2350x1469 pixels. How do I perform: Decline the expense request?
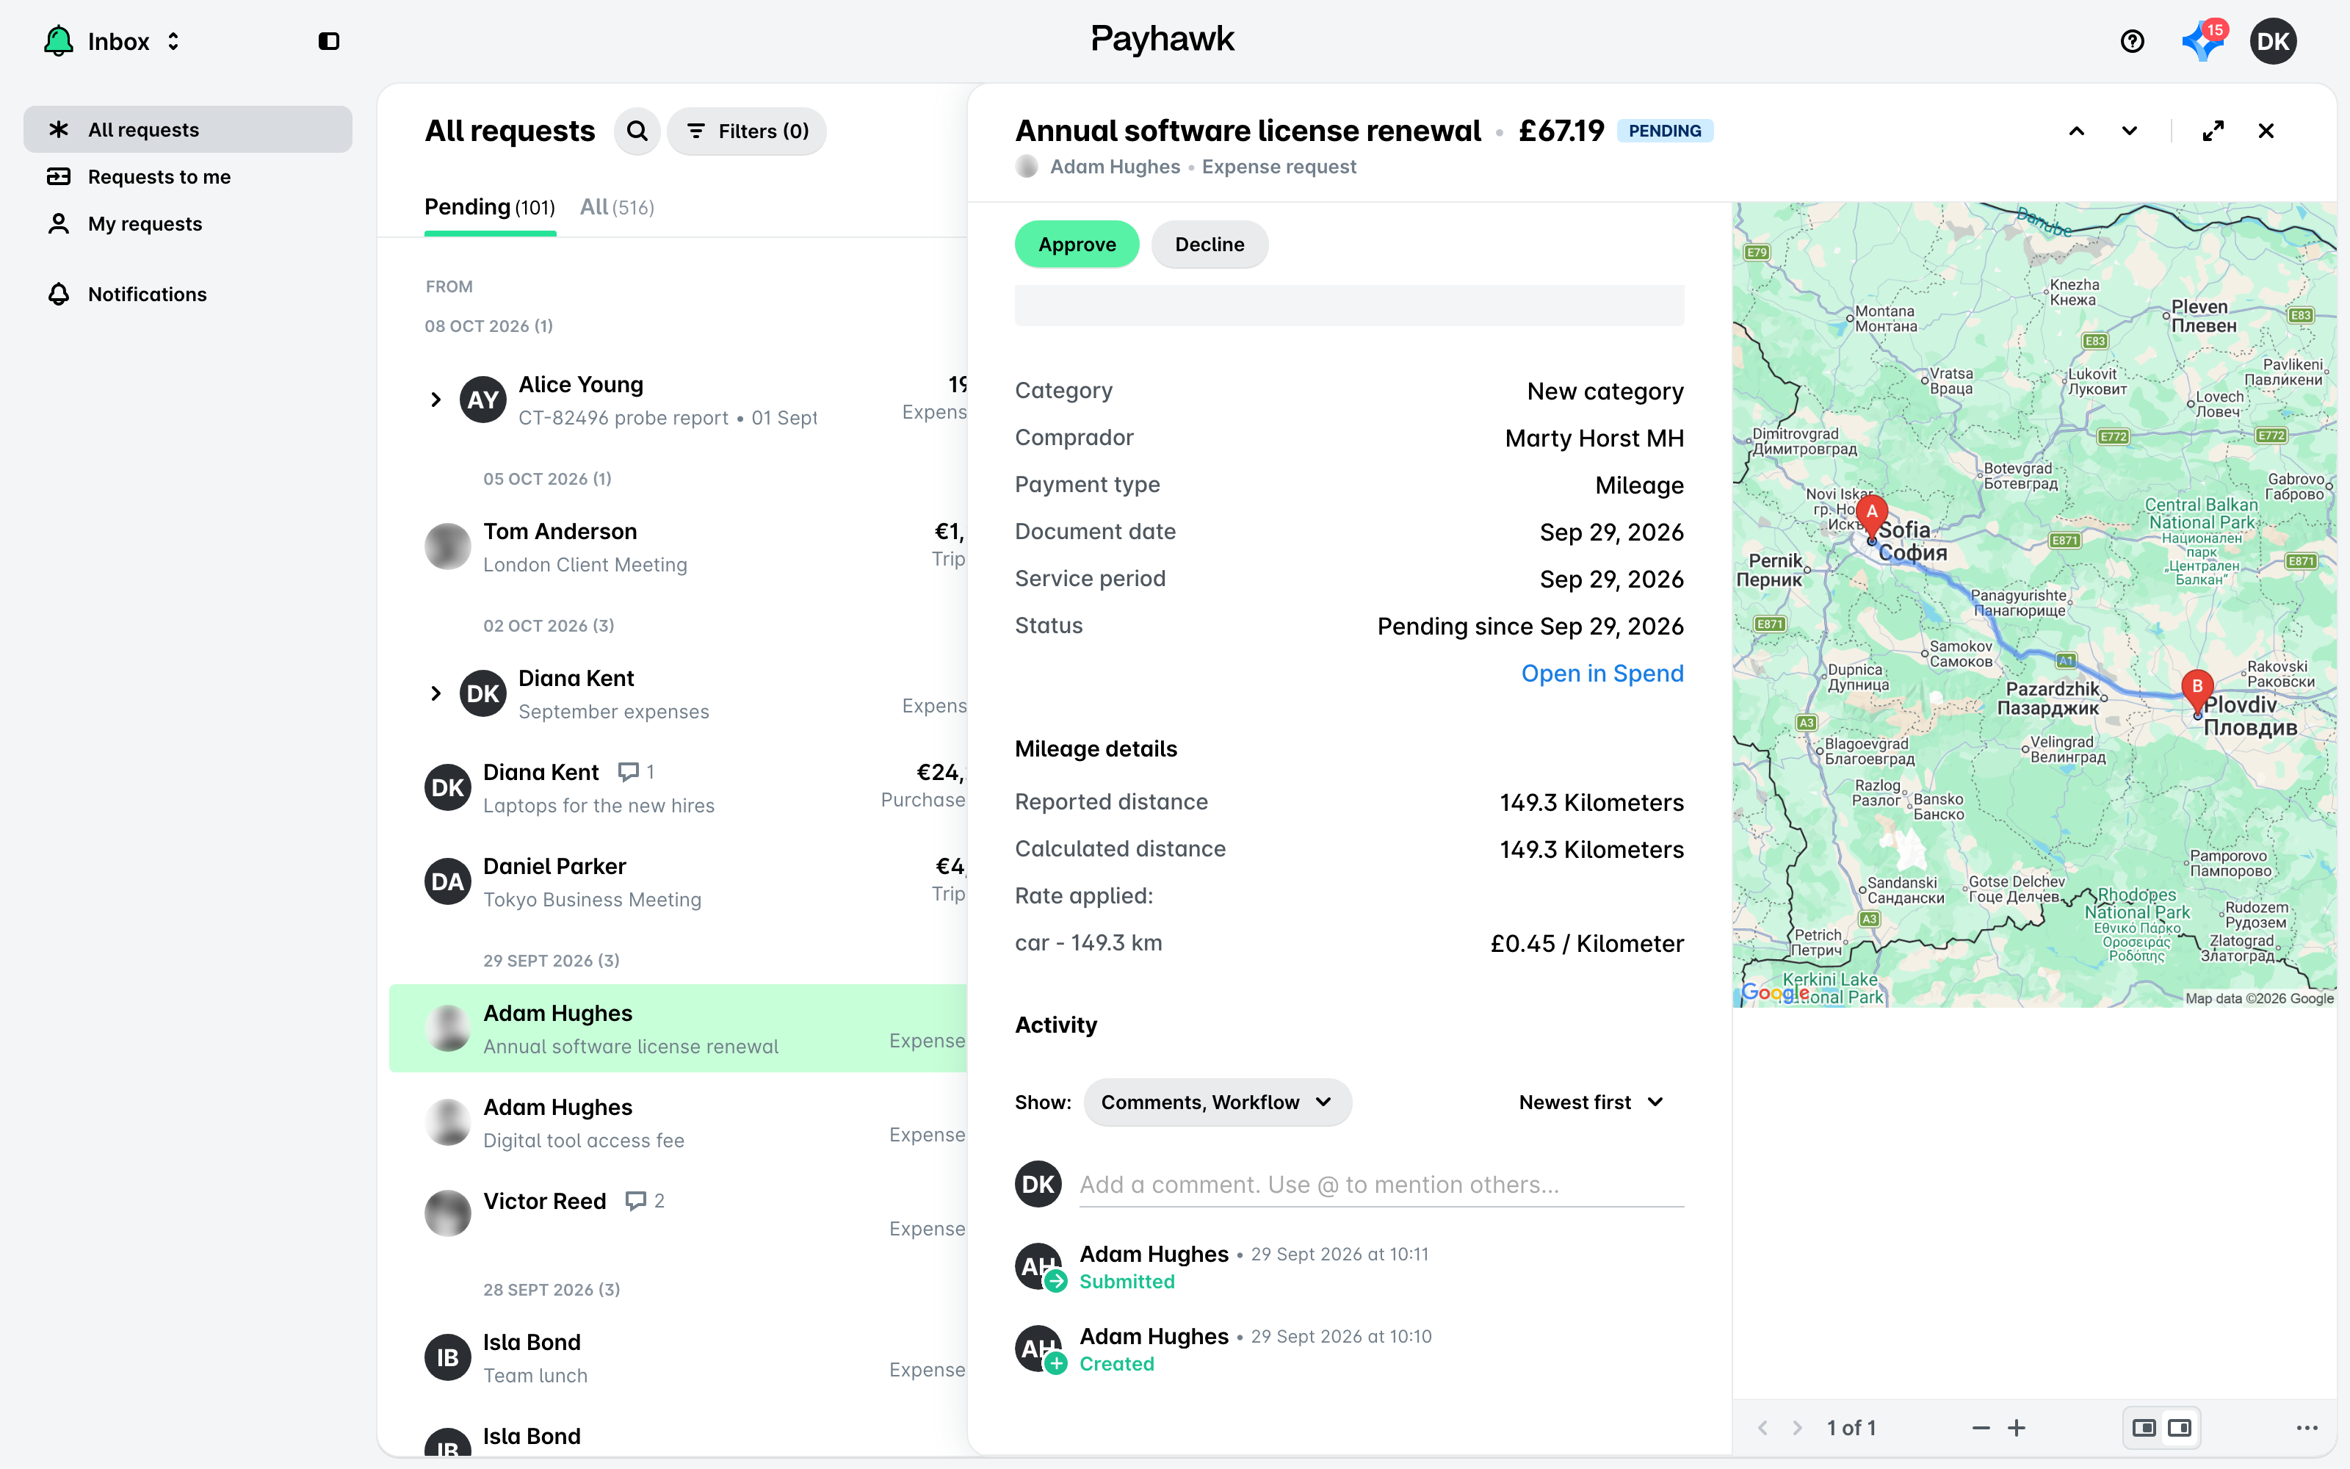1209,244
